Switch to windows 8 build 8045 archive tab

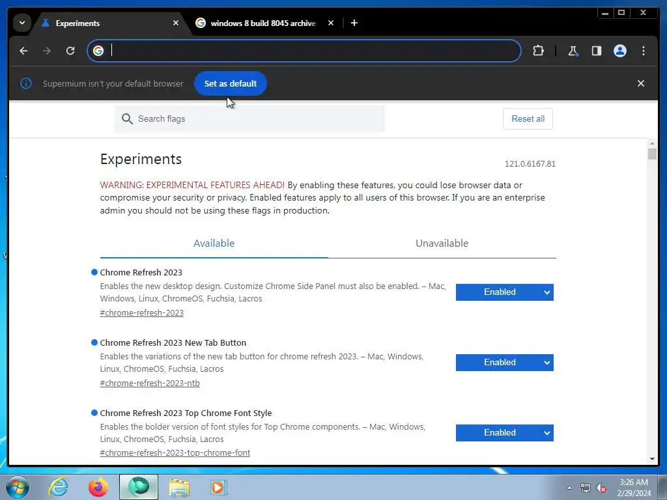coord(263,23)
